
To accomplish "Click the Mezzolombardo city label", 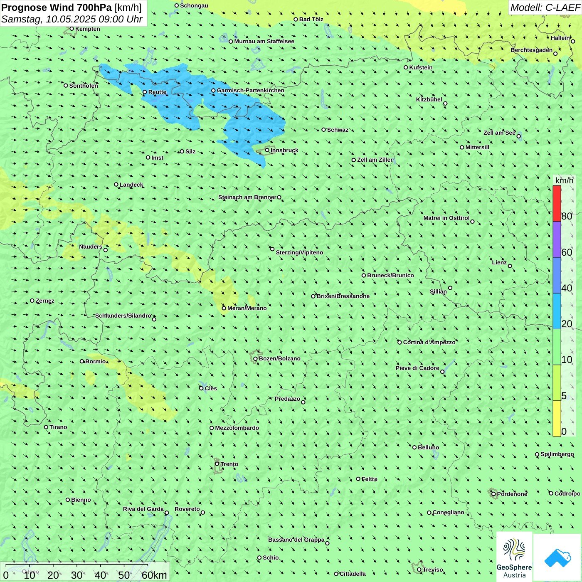I will point(237,428).
